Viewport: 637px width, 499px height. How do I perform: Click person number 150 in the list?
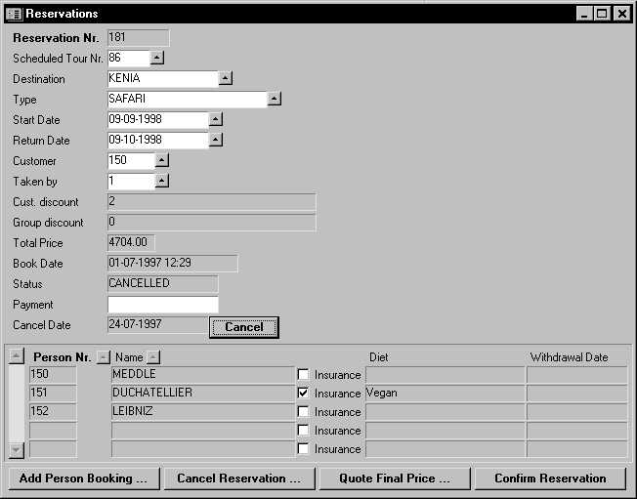(53, 374)
